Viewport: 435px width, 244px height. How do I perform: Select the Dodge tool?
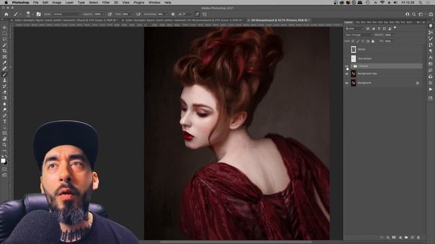point(5,110)
